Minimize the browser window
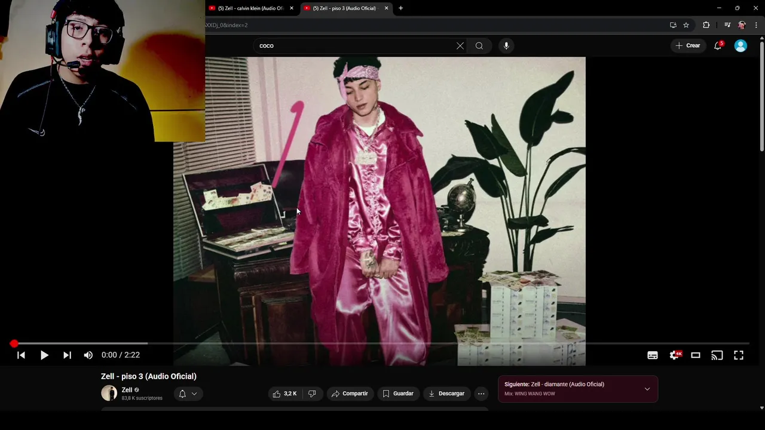This screenshot has width=765, height=430. pyautogui.click(x=719, y=8)
